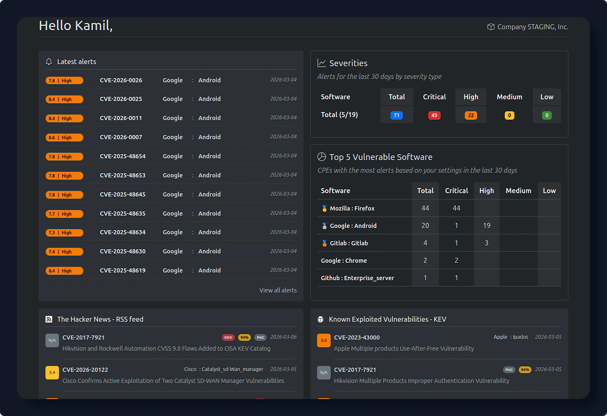The height and width of the screenshot is (416, 607).
Task: Click the gold medal icon beside Mozilla : Firefox
Action: 324,208
